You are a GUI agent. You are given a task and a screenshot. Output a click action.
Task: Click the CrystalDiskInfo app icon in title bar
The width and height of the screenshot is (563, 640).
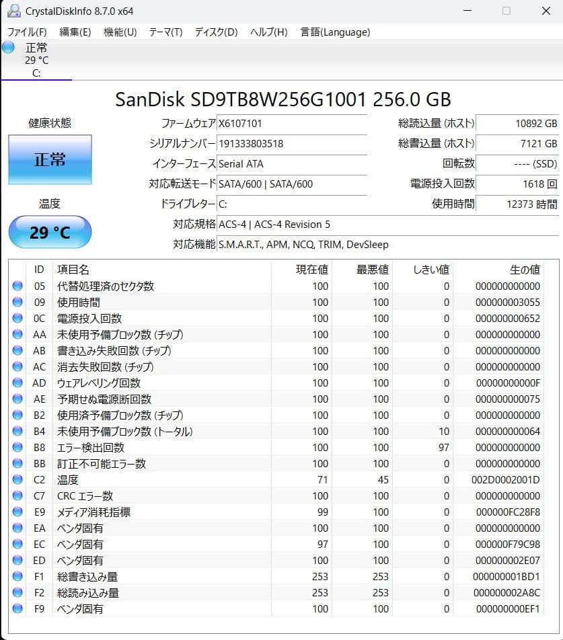14,11
